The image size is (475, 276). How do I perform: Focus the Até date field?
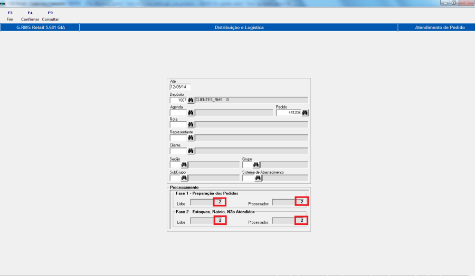[x=180, y=87]
